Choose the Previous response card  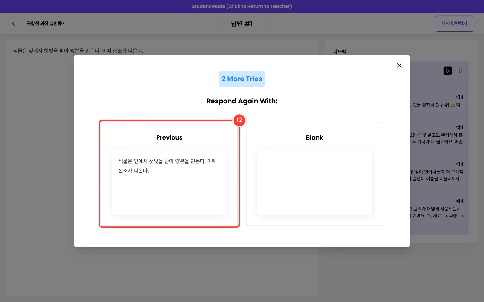(169, 174)
